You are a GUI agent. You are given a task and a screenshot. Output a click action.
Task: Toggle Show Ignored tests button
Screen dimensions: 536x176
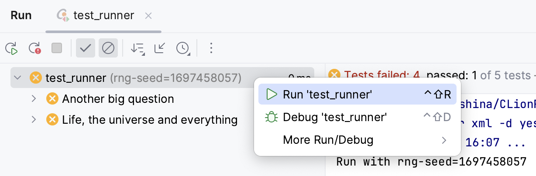(108, 48)
